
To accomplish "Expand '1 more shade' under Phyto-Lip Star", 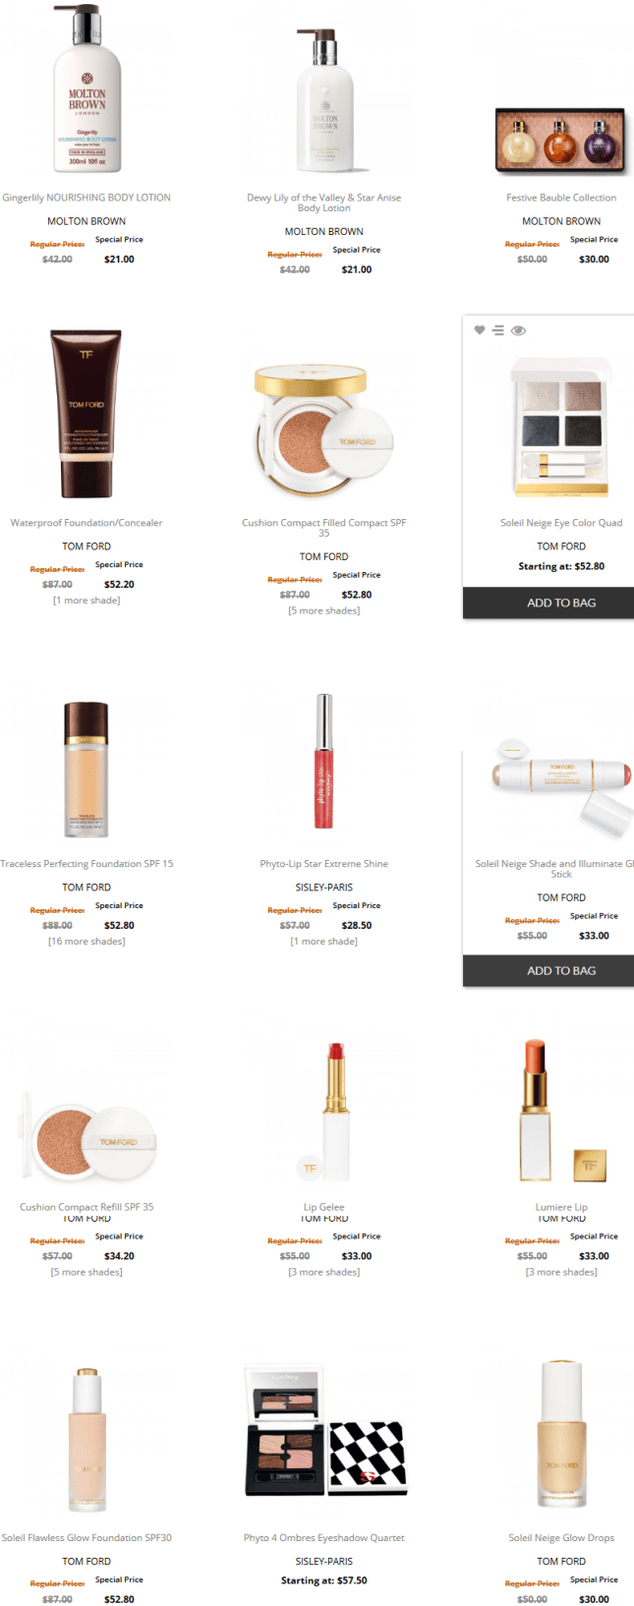I will point(324,942).
